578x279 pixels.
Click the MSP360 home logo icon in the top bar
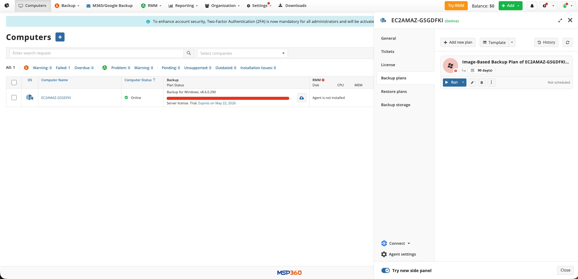[7, 5]
